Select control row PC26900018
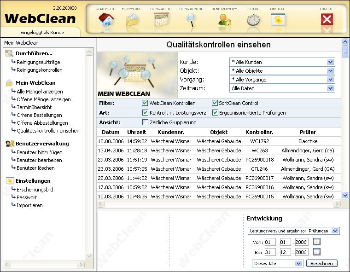This screenshot has height=272, width=350. coord(219,160)
